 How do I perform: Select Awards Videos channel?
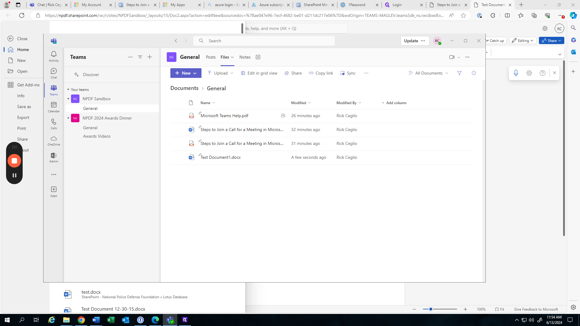click(97, 136)
